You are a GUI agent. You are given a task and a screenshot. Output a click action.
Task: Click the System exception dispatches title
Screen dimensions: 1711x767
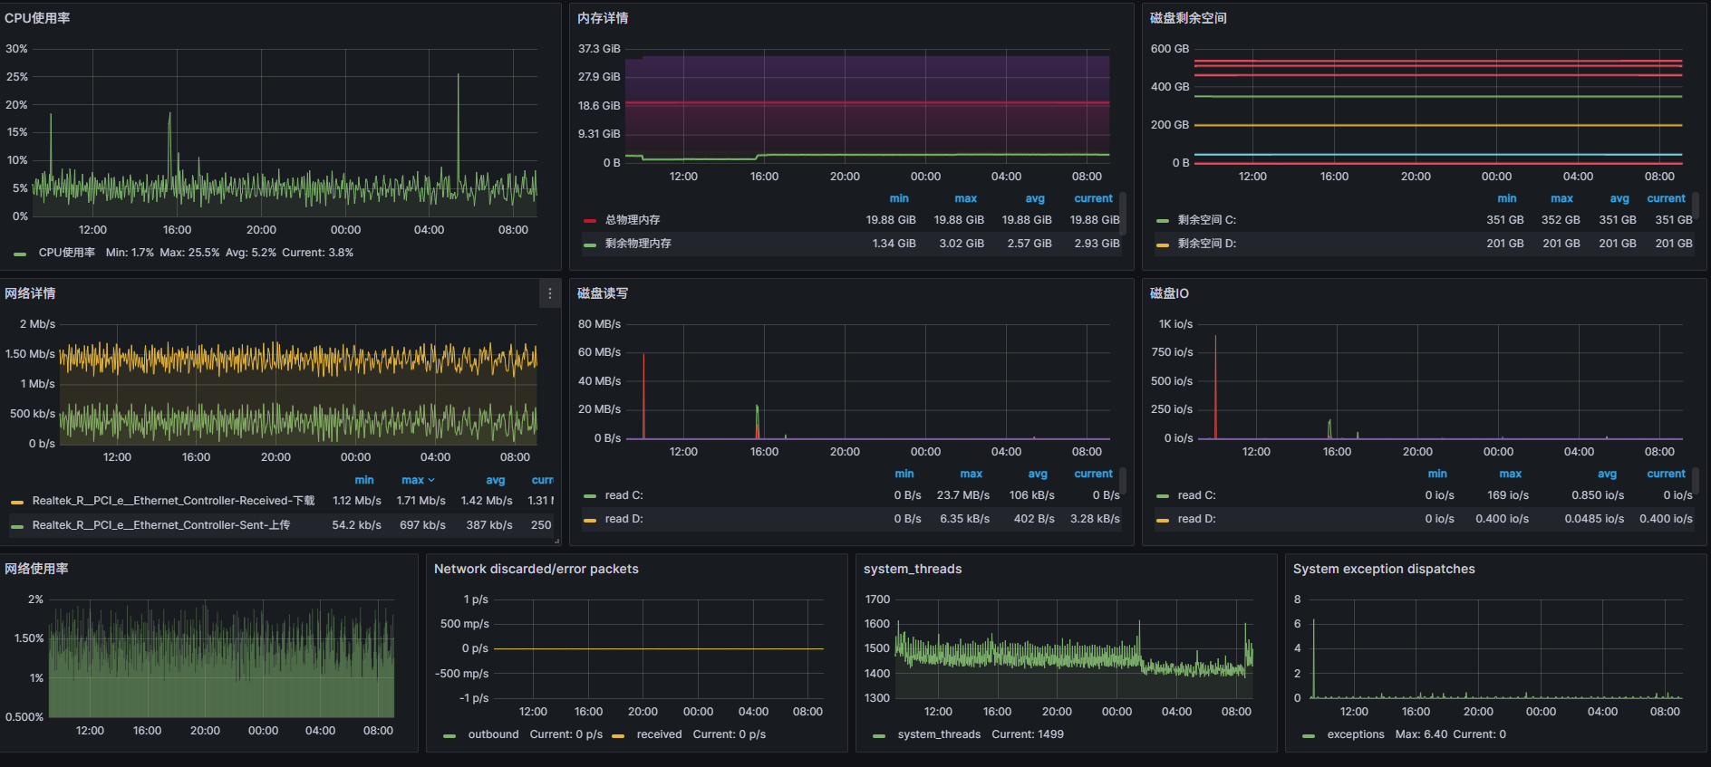pyautogui.click(x=1383, y=569)
